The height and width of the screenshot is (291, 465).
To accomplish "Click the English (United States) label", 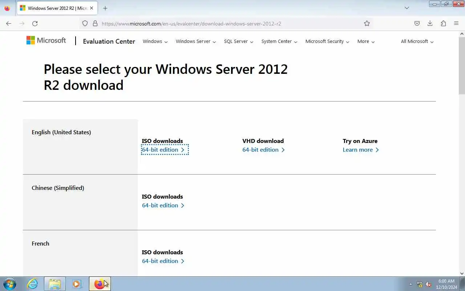I will click(x=61, y=132).
